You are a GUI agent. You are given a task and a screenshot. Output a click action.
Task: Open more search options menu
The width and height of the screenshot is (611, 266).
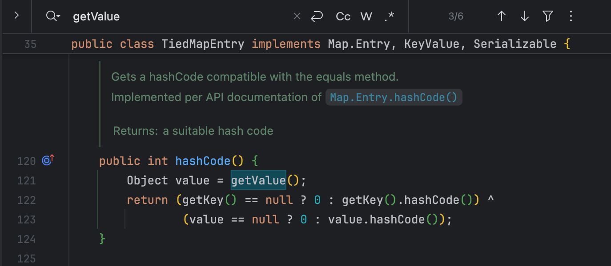point(571,16)
